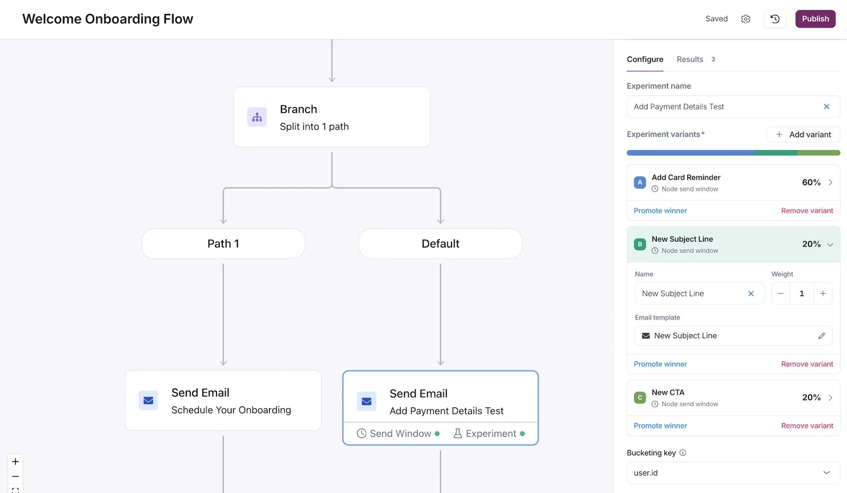Remove the New CTA variant
The image size is (847, 493).
[807, 426]
